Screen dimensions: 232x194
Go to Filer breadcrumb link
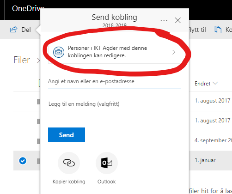(x=22, y=60)
